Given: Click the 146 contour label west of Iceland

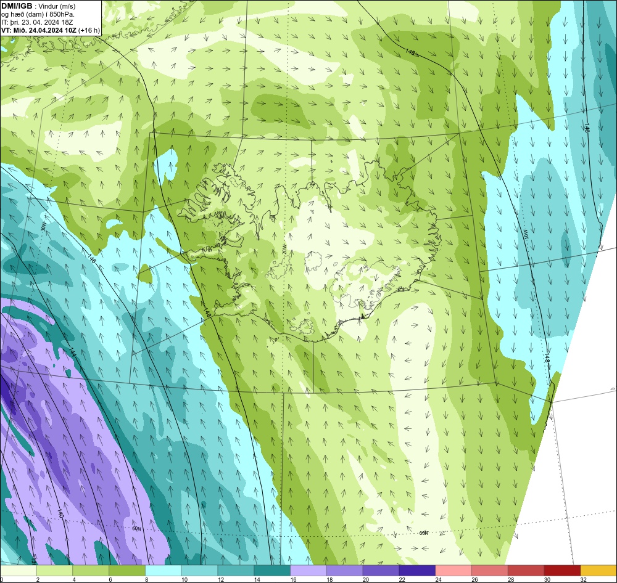Looking at the screenshot, I should [x=91, y=259].
